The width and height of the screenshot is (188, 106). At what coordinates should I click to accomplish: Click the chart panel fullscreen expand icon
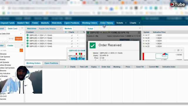[175, 50]
